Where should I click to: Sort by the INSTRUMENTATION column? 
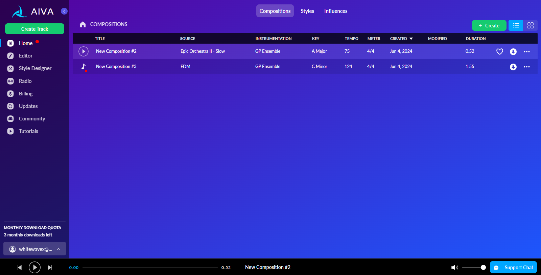click(274, 39)
